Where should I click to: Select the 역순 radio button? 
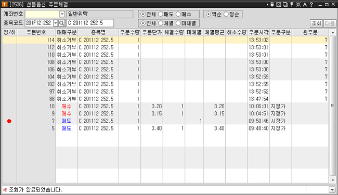208,14
